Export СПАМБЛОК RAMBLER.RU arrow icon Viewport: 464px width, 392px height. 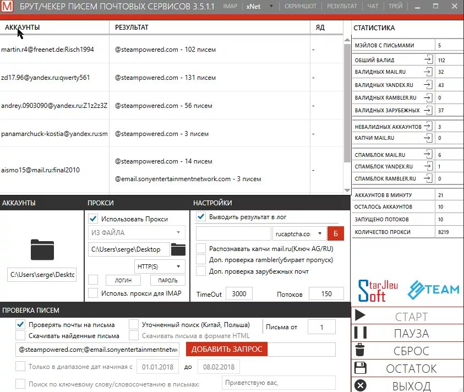coord(428,178)
